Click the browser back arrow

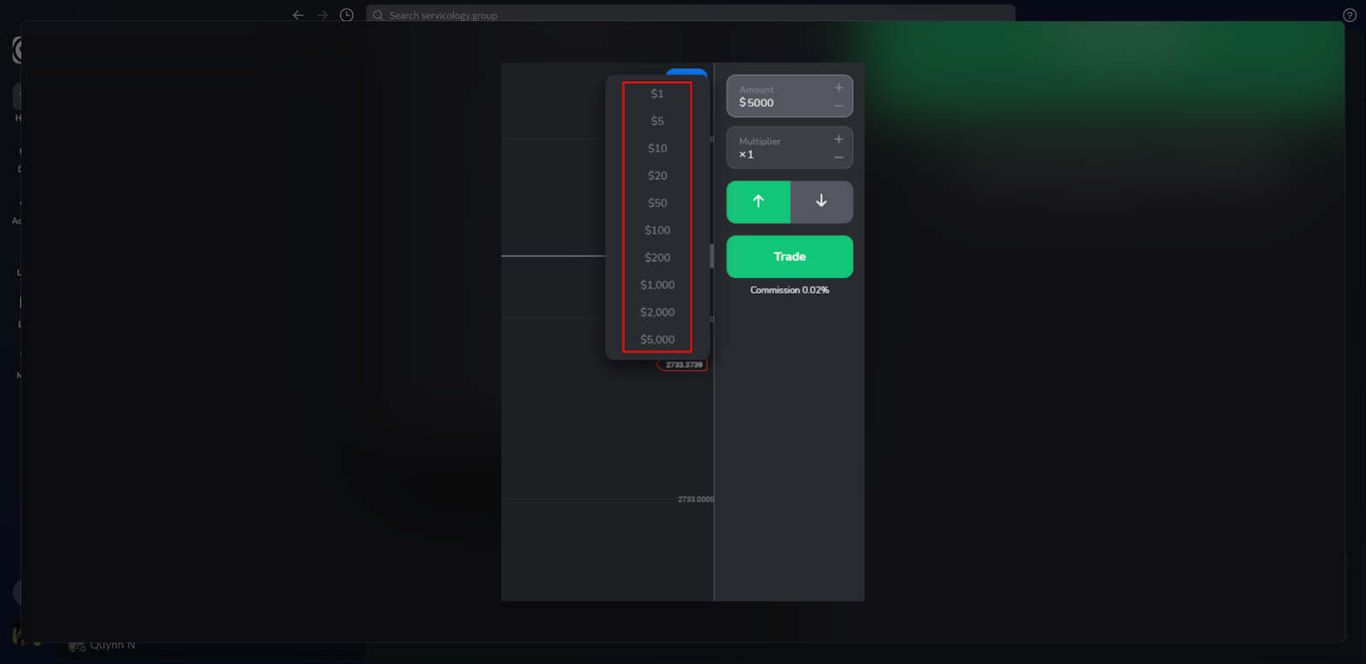click(x=298, y=15)
